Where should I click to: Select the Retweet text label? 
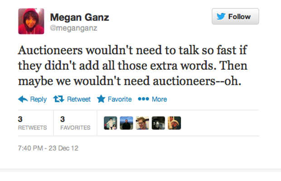pos(79,99)
